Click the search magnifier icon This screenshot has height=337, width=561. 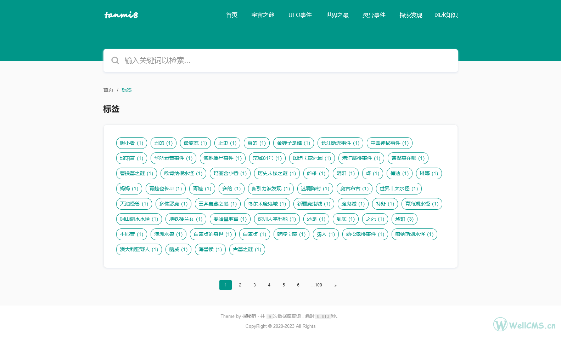click(x=115, y=60)
